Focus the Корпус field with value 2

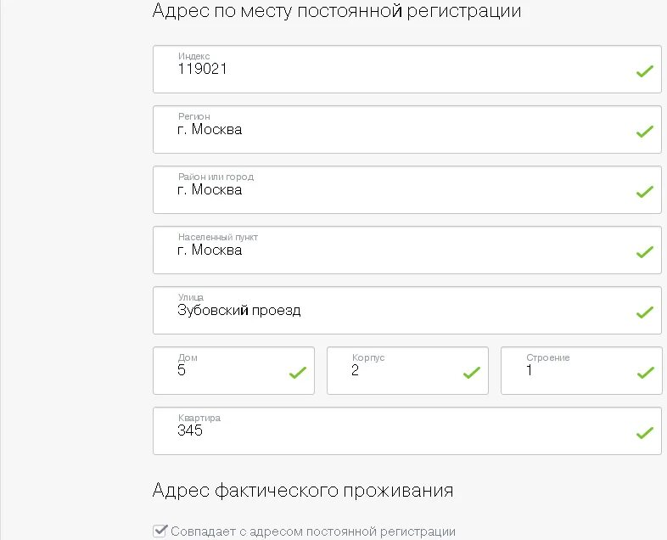click(407, 371)
